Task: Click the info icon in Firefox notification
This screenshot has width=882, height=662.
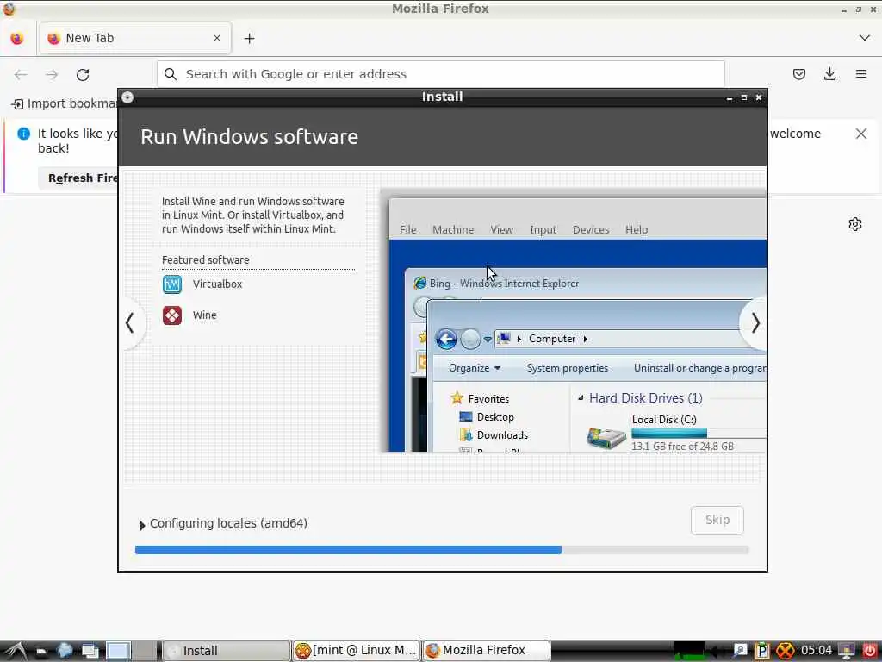Action: (x=23, y=134)
